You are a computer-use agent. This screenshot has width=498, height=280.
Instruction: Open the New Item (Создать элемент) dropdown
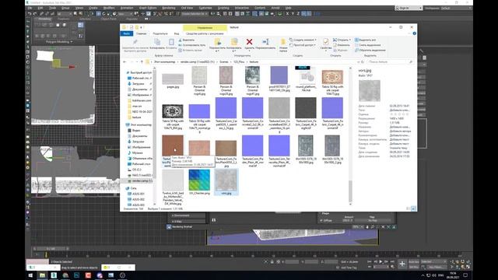[x=303, y=40]
